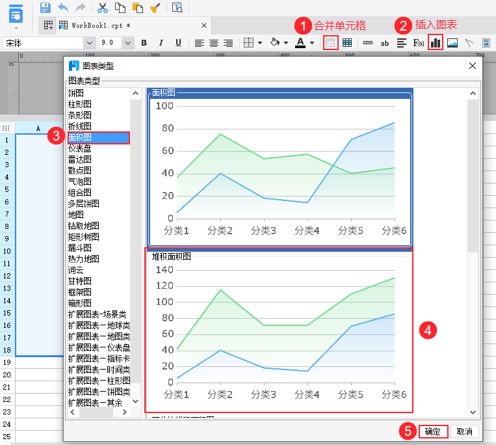Click the font color A swatch
Viewport: 496px width, 445px height.
click(300, 43)
